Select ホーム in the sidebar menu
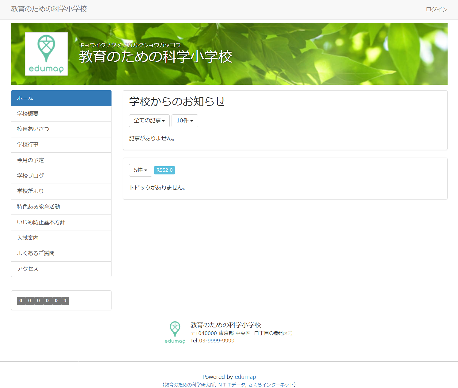Screen dimensions: 458x388 pyautogui.click(x=61, y=98)
